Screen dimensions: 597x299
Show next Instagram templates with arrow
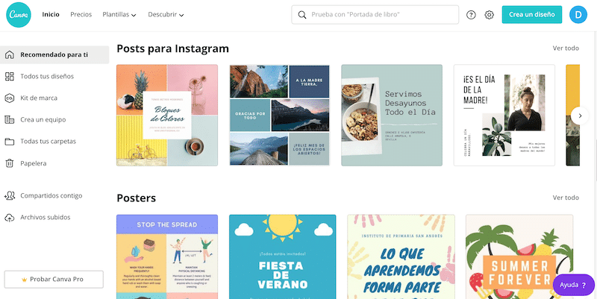(580, 116)
